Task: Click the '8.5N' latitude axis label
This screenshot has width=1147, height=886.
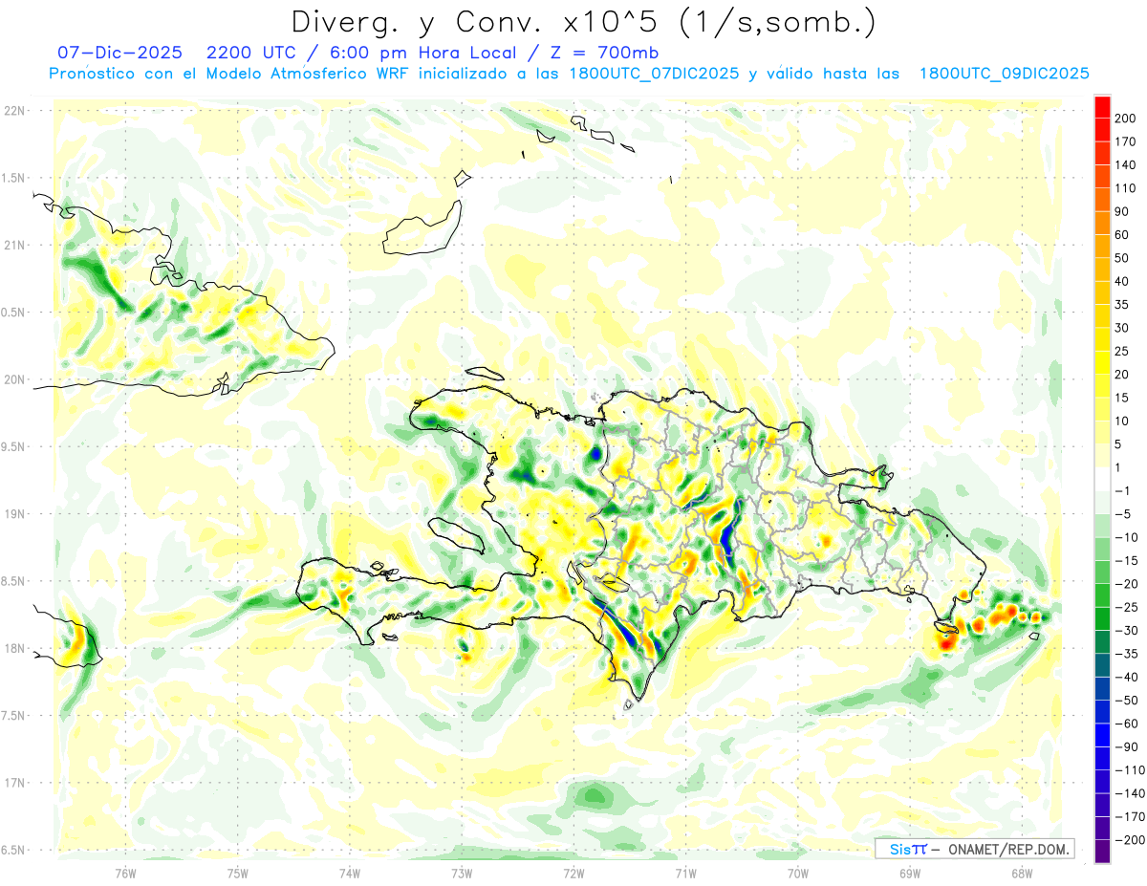Action: pyautogui.click(x=14, y=581)
